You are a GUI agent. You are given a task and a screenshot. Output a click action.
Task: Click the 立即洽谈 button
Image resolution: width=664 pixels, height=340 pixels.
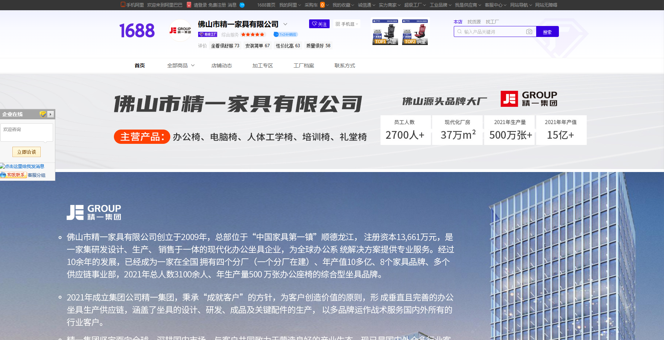27,152
